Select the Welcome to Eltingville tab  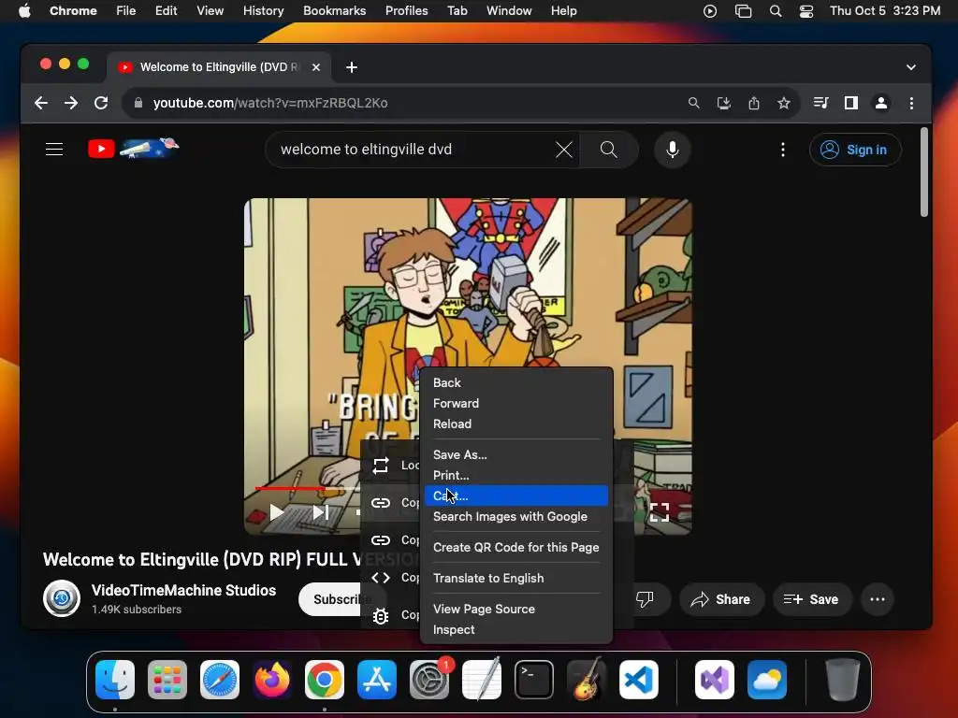219,67
